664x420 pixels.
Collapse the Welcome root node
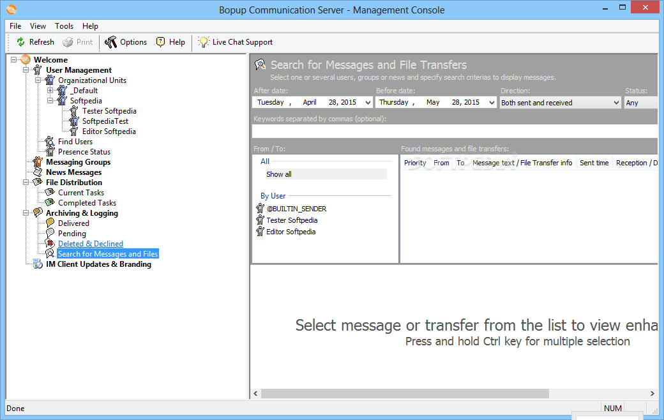(x=13, y=60)
